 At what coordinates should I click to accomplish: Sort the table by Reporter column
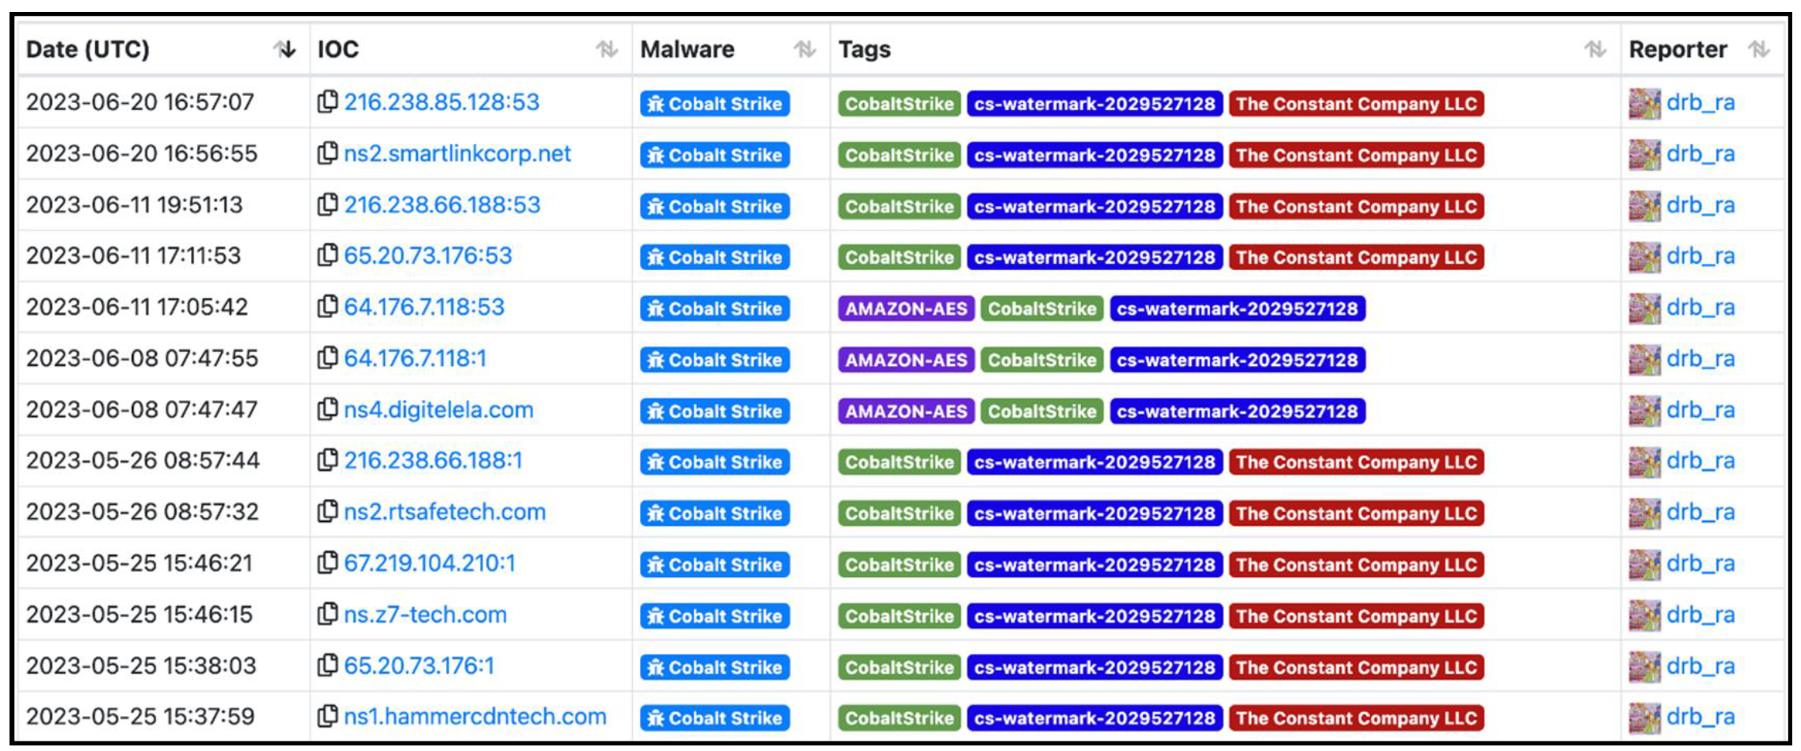point(1759,49)
